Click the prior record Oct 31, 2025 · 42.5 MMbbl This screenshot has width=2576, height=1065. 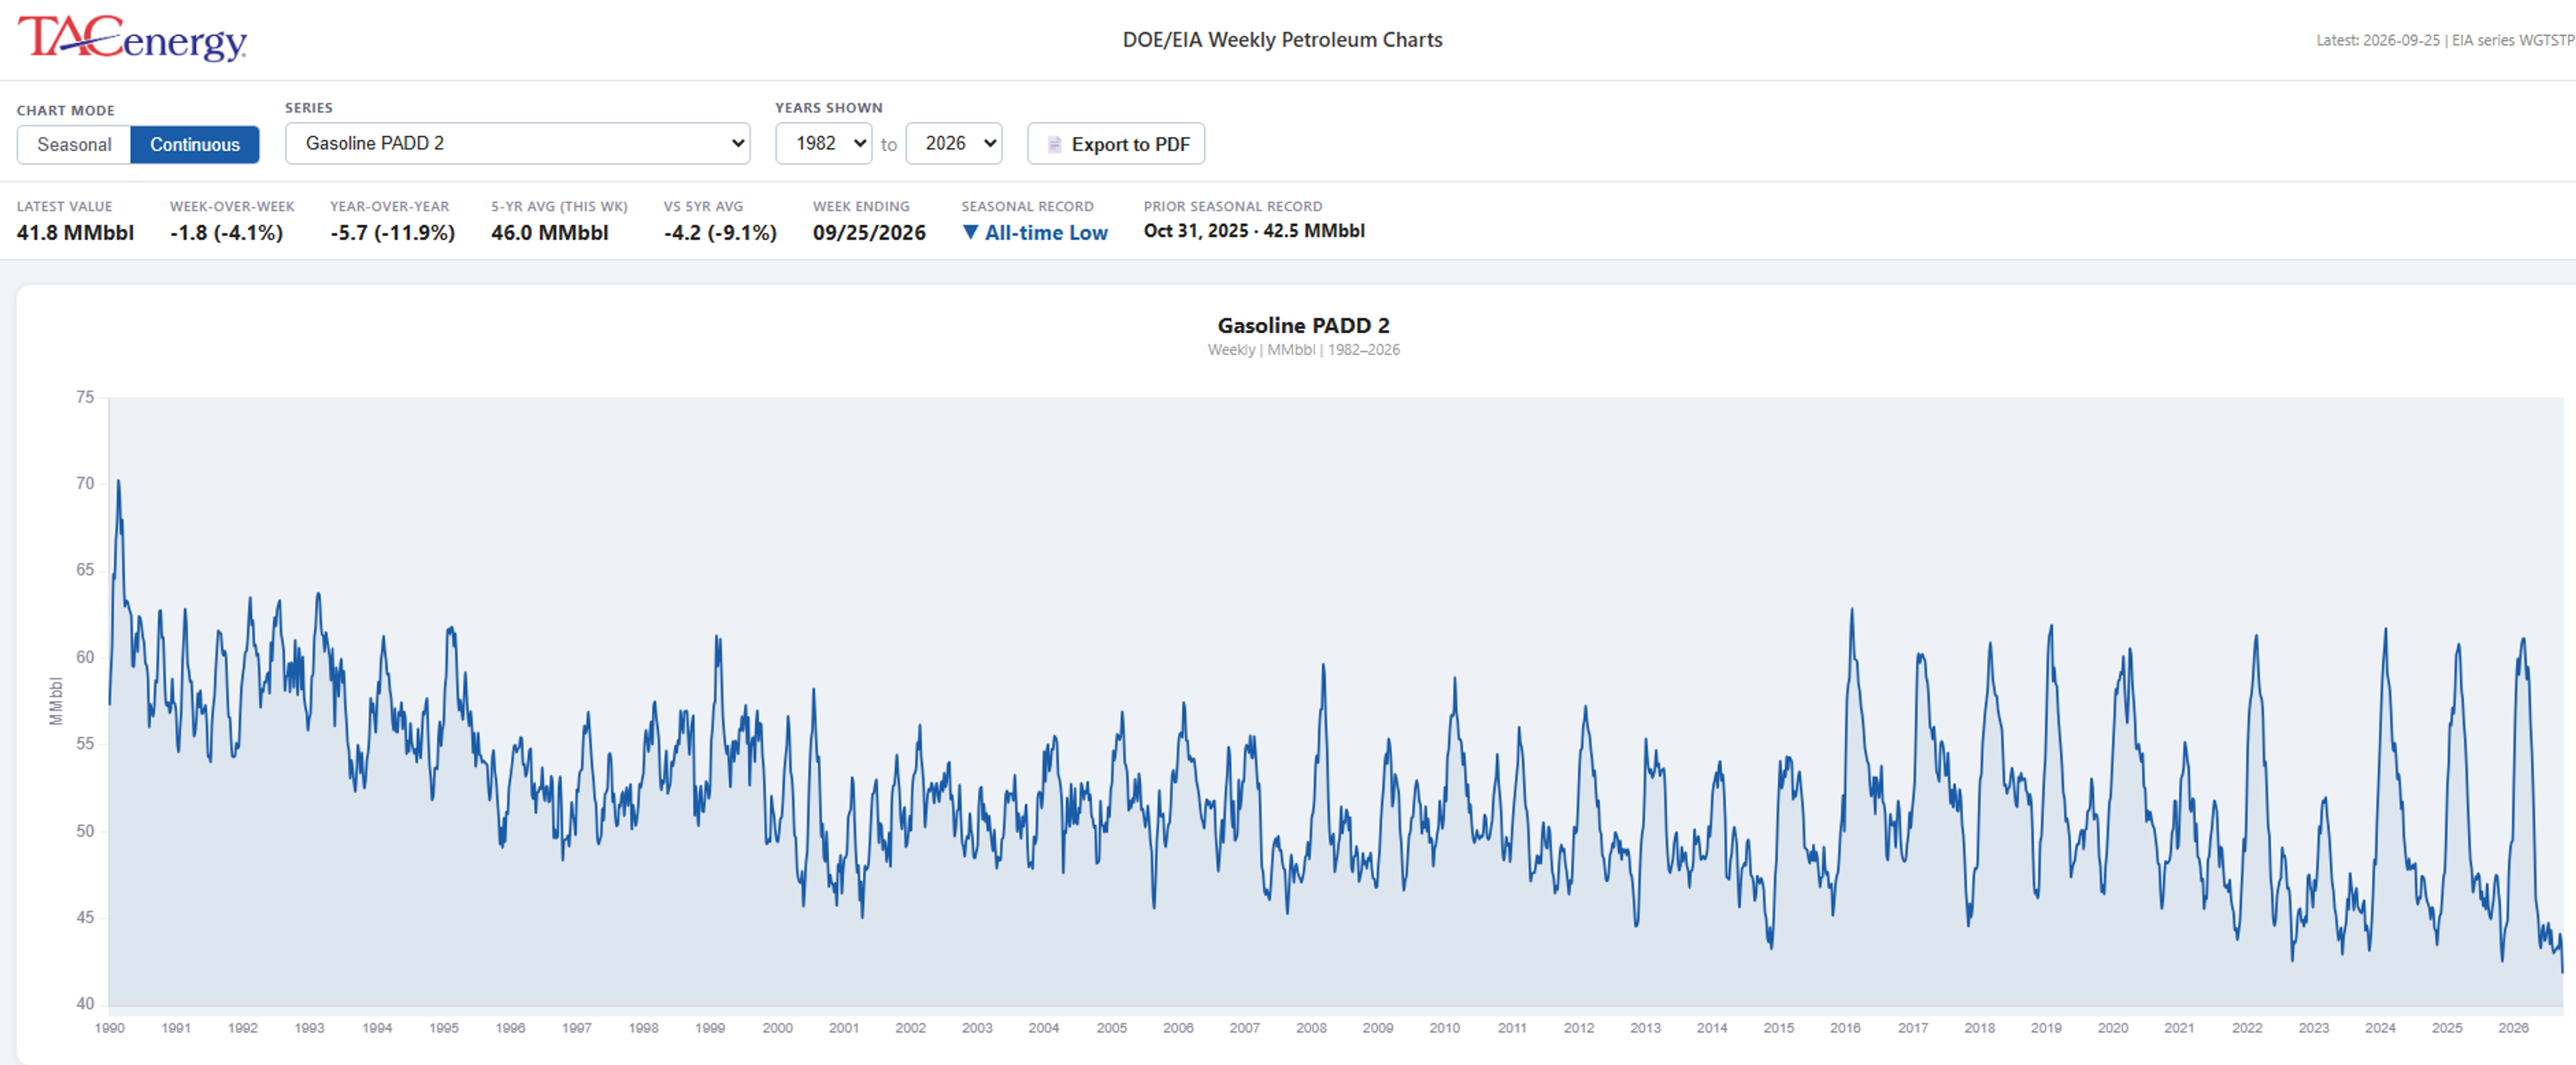coord(1255,230)
